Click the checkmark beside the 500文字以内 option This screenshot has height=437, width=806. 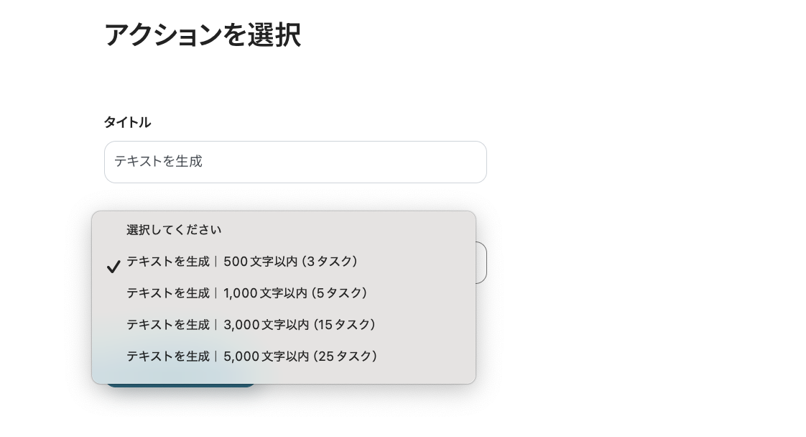point(114,267)
